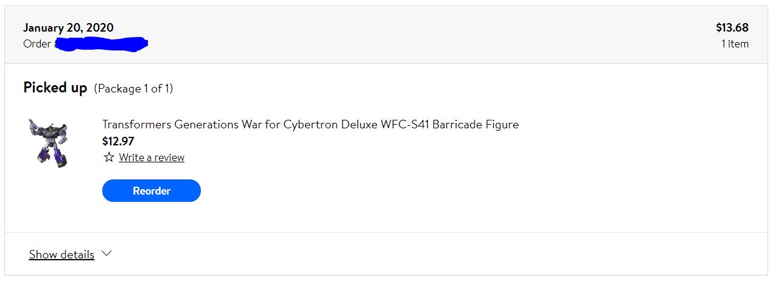Screen dimensions: 773x284
Task: Click the star icon beside Write a review
Action: click(109, 158)
